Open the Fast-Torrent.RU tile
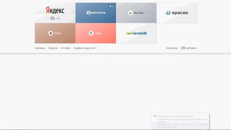 point(136,33)
